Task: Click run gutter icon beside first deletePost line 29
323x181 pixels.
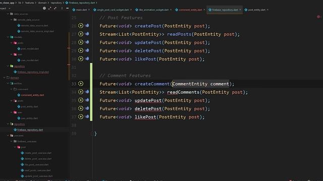Action: click(x=81, y=50)
